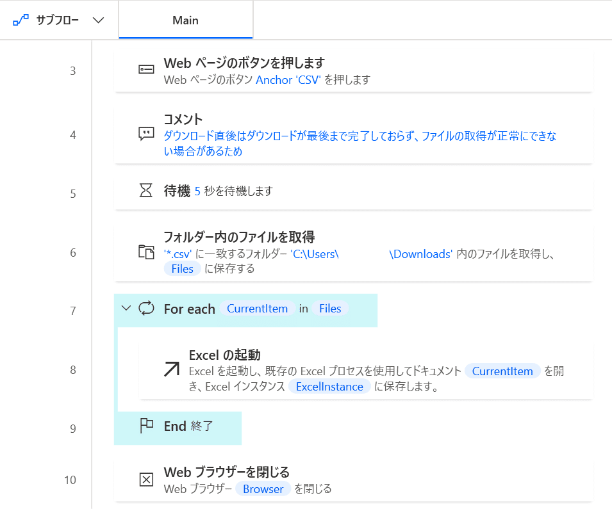The height and width of the screenshot is (509, 612).
Task: Click the comment speech bubble icon
Action: coord(146,134)
